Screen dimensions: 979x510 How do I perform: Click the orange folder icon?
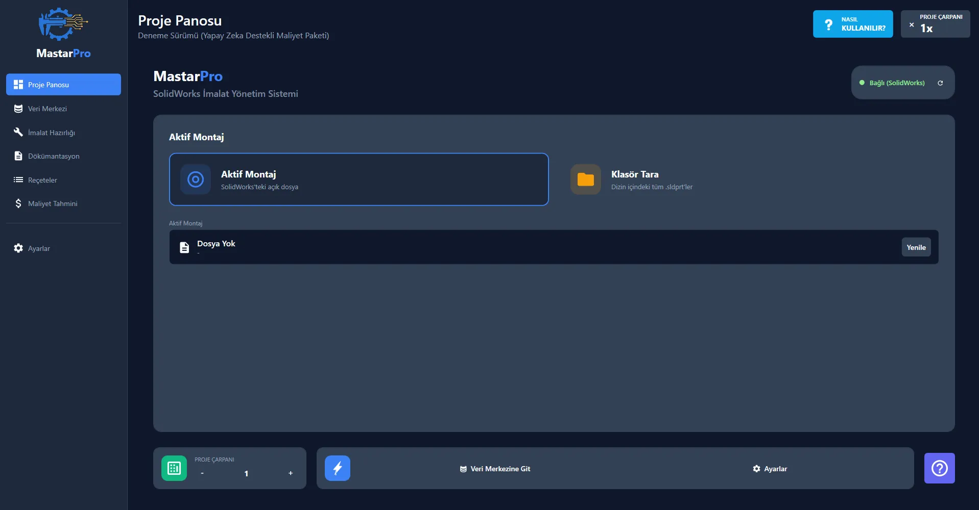(585, 180)
